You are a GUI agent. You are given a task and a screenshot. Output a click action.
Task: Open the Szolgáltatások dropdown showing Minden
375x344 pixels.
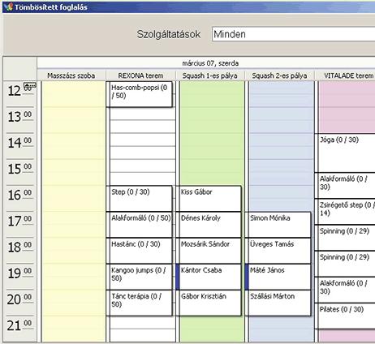(x=294, y=34)
